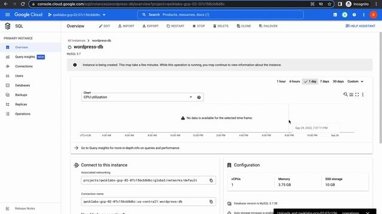Screen dimensions: 382x214
Task: Clone the SQL instance
Action: click(x=244, y=26)
